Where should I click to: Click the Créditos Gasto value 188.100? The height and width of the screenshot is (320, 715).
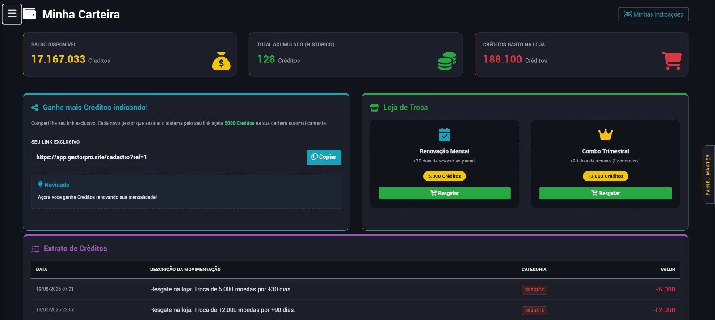502,59
